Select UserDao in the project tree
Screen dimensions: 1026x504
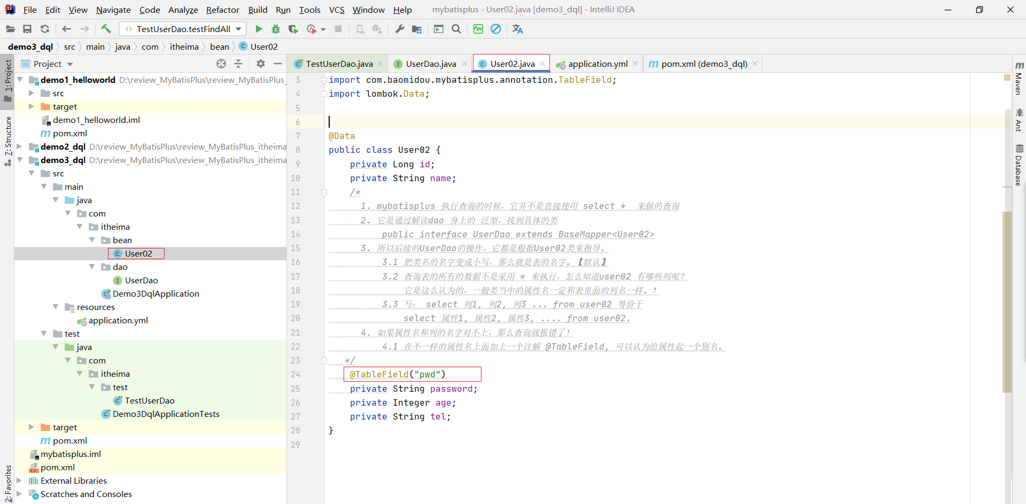click(x=141, y=280)
